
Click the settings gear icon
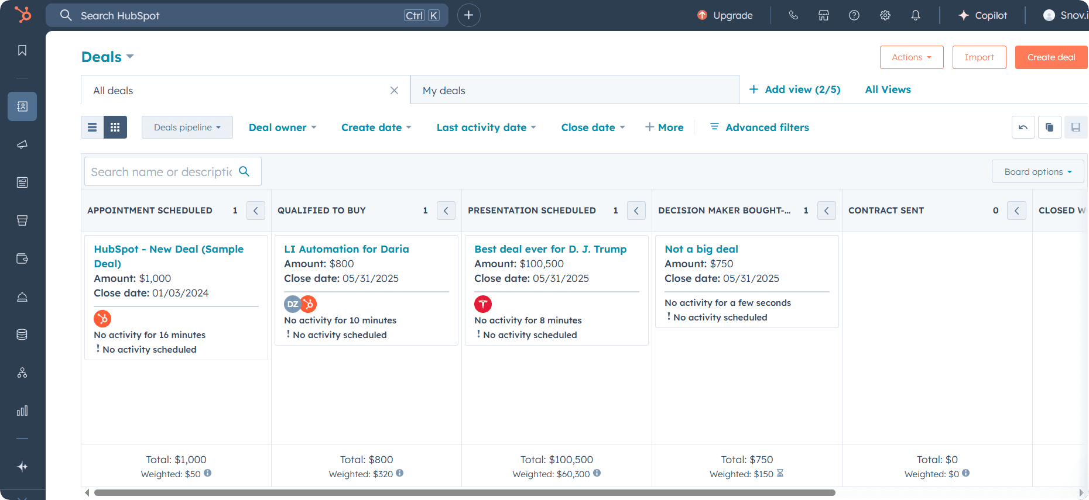885,16
